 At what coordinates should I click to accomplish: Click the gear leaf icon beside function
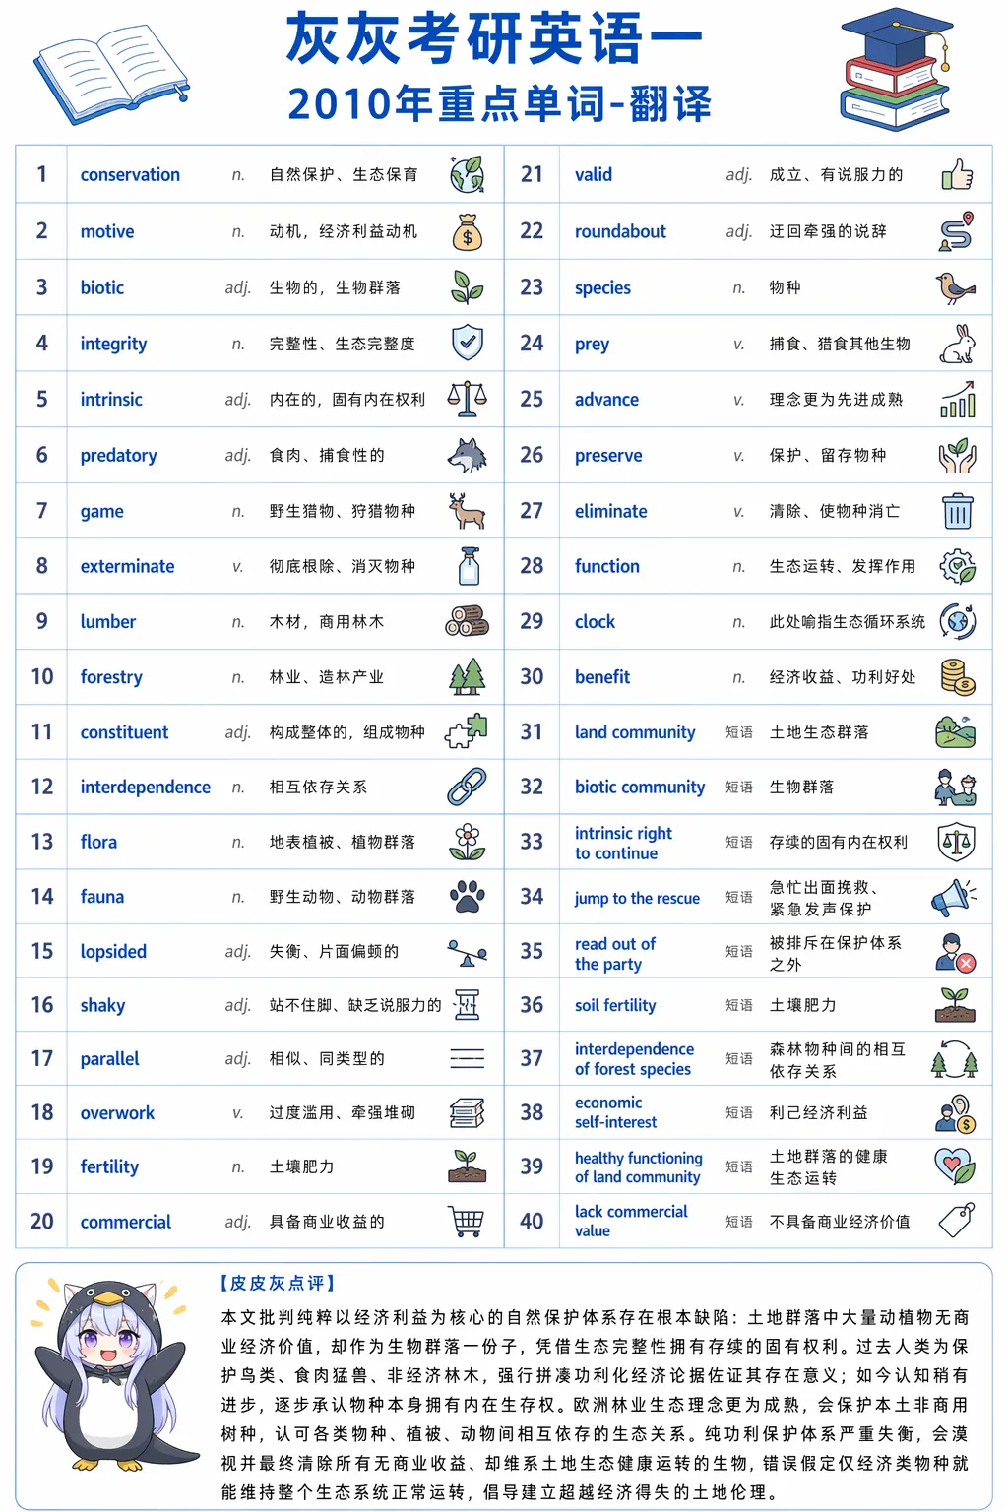tap(957, 566)
